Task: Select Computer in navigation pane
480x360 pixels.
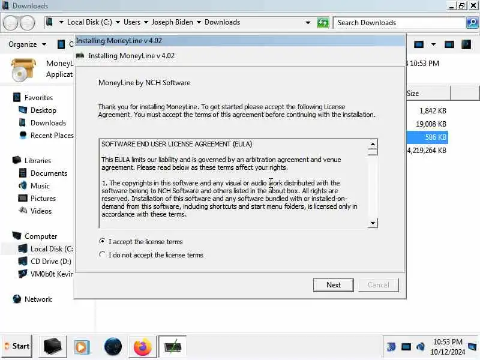Action: pyautogui.click(x=41, y=236)
